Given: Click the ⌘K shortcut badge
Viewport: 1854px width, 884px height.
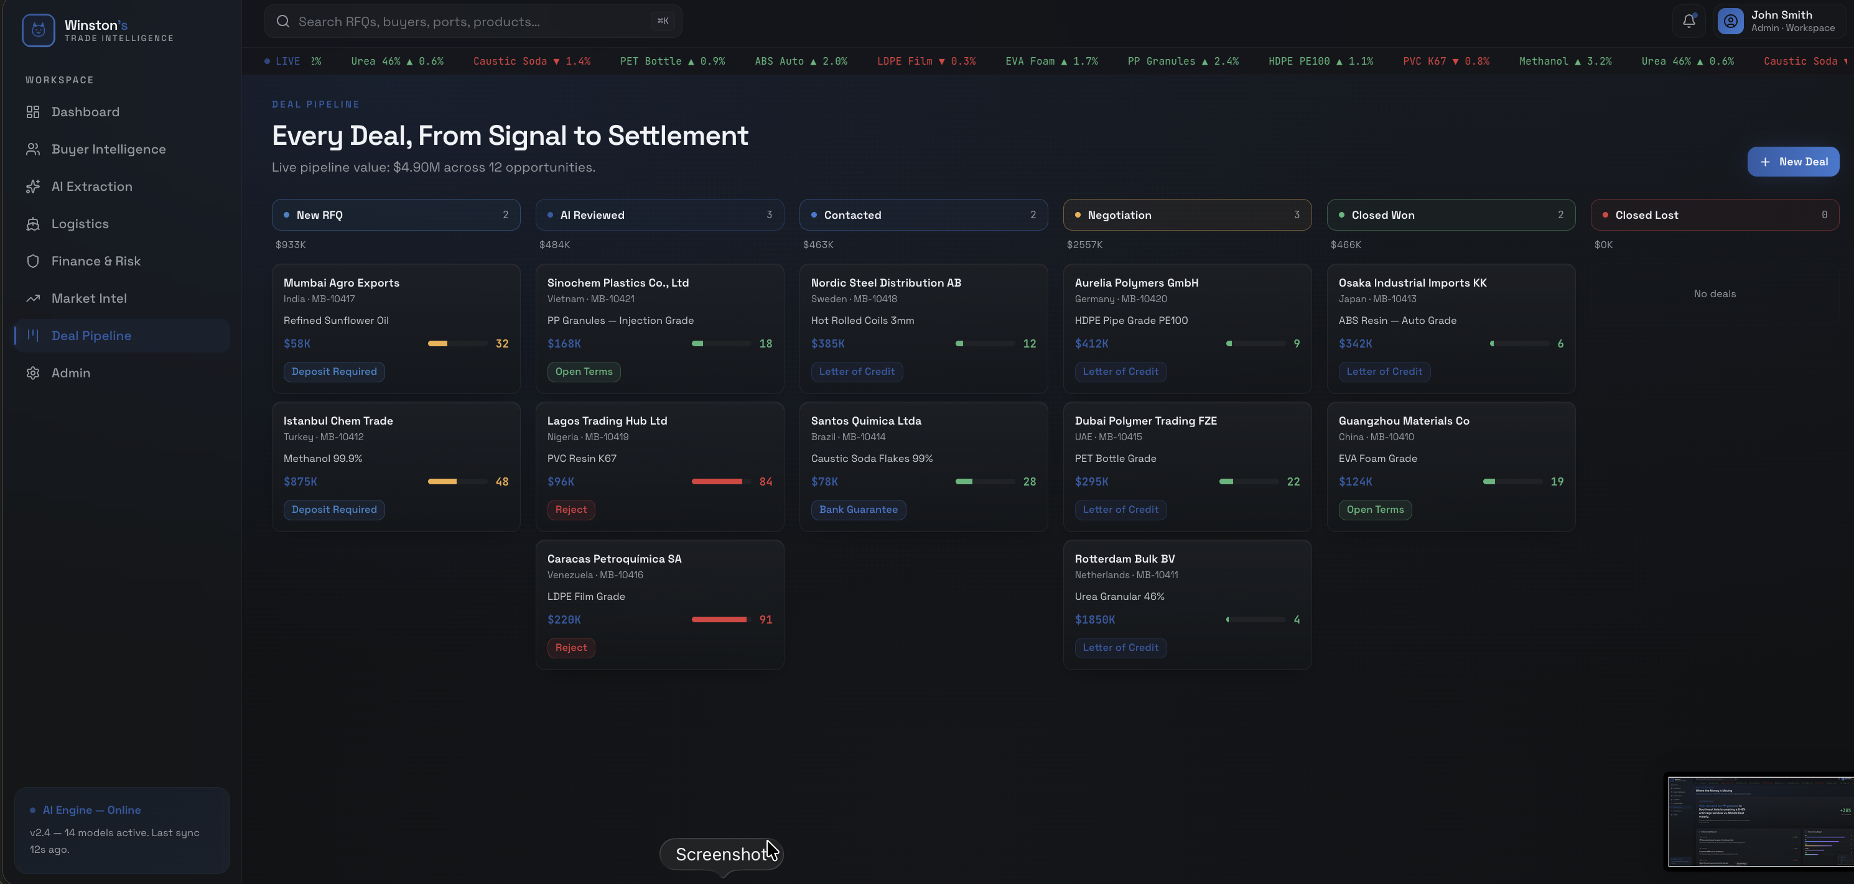Looking at the screenshot, I should click(662, 21).
